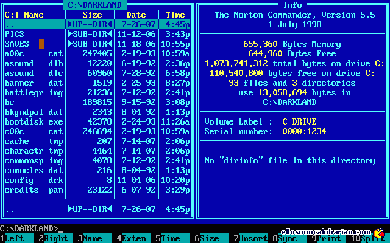Select the config drk file
Screen dimensions: 390x243
click(x=34, y=180)
